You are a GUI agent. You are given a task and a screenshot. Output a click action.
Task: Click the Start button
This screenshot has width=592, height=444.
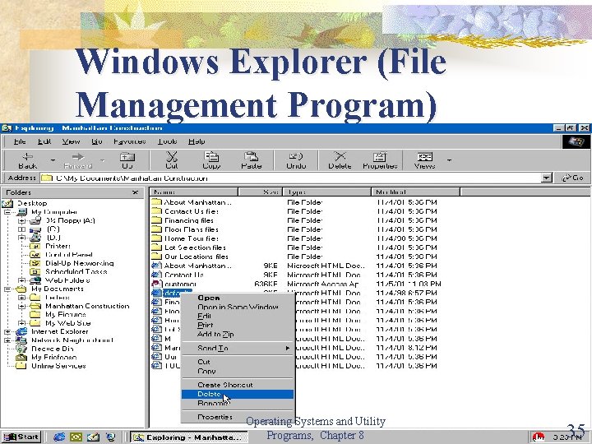pyautogui.click(x=21, y=437)
